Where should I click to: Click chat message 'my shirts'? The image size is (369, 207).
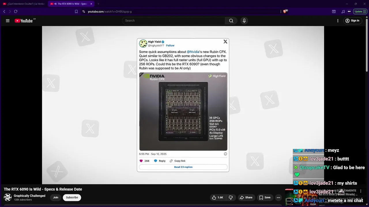click(x=347, y=183)
